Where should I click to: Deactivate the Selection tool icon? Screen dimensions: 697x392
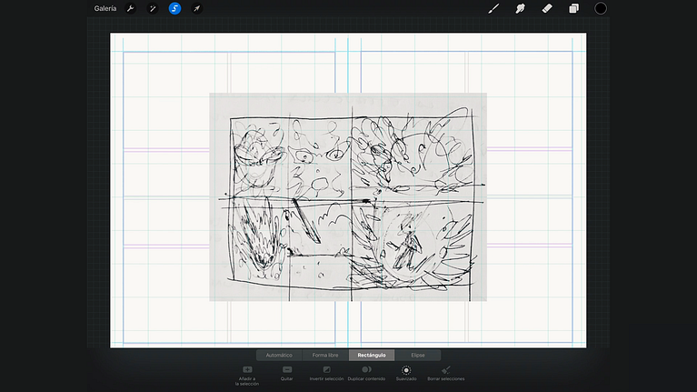[174, 8]
